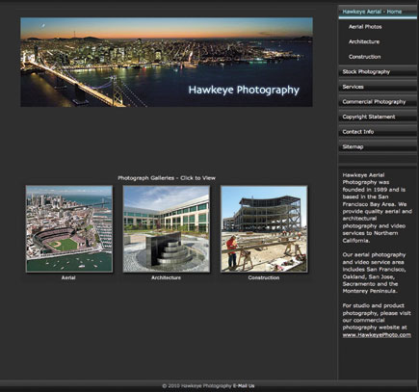Click the Hawkeye Photography banner image
This screenshot has width=419, height=392.
point(167,62)
